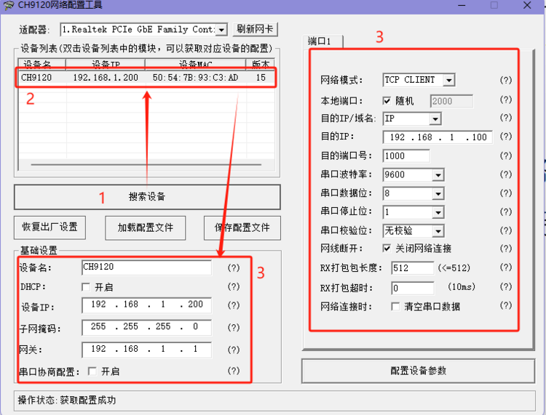Viewport: 546px width, 415px height.
Task: Click the device list horizontal scrollbar
Action: pos(146,164)
